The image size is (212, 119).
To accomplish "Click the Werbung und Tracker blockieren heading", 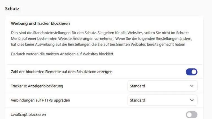I will pyautogui.click(x=40, y=23).
